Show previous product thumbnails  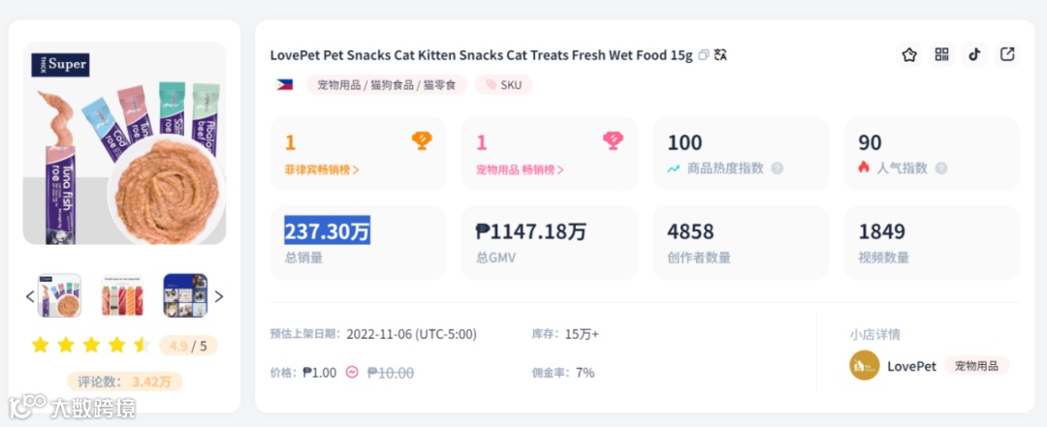tap(30, 296)
